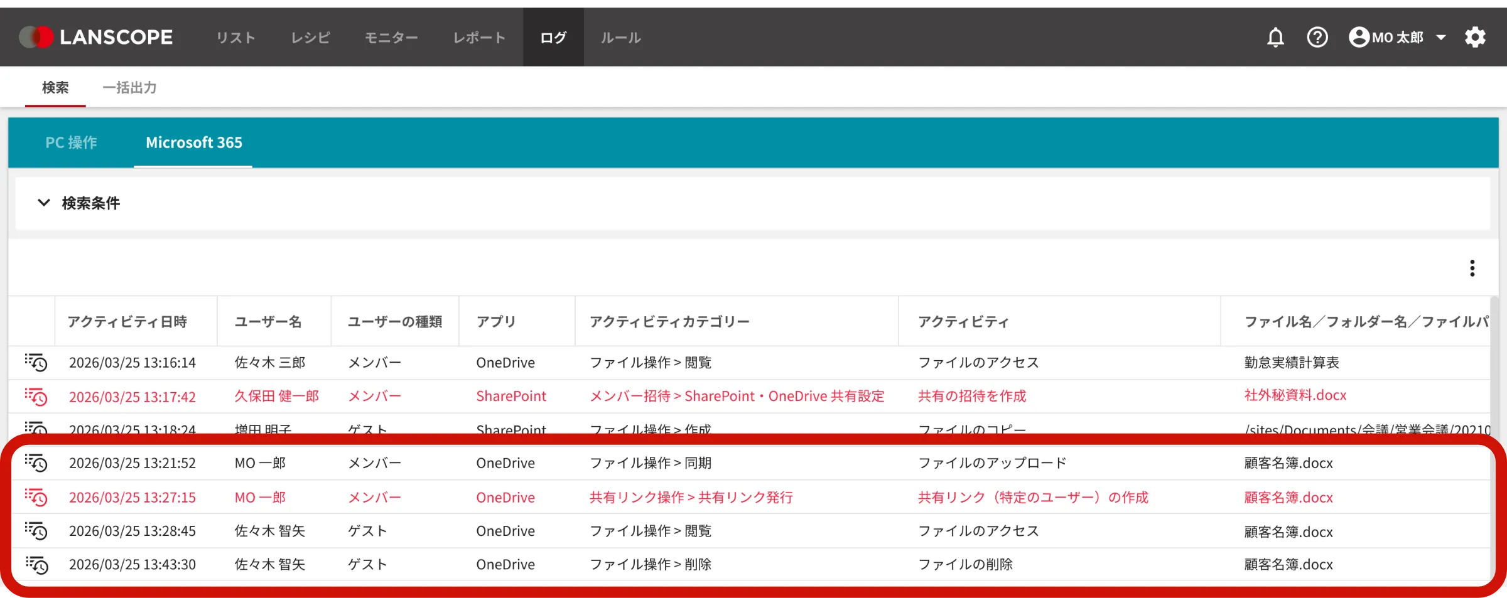Click the 顧客名簿.docx name on the sharing-link row
This screenshot has height=598, width=1507.
click(x=1287, y=498)
